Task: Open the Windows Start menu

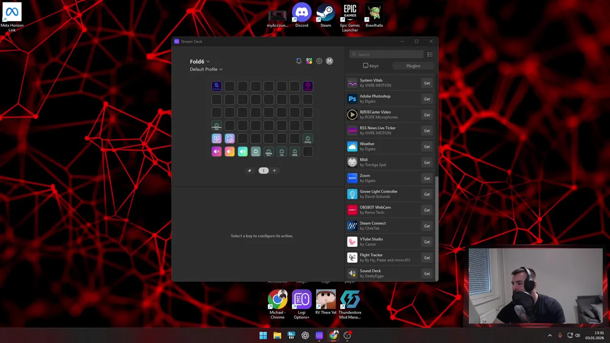Action: [263, 335]
